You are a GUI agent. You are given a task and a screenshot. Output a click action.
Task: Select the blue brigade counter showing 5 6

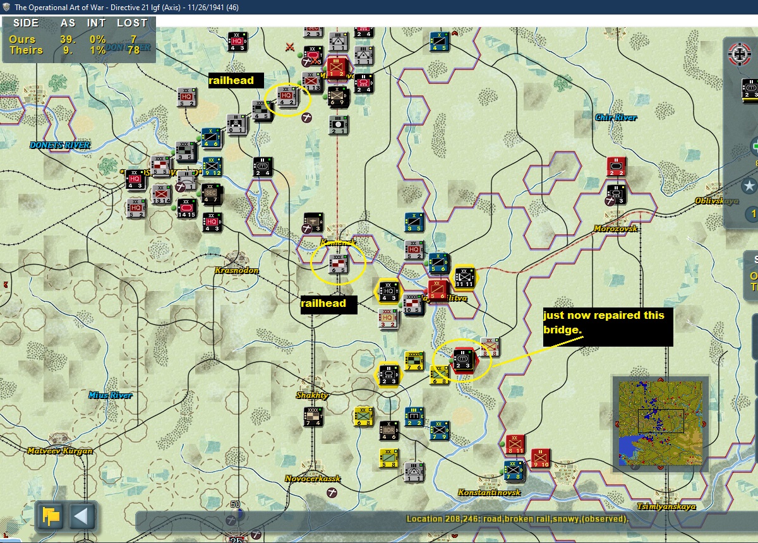tap(439, 263)
